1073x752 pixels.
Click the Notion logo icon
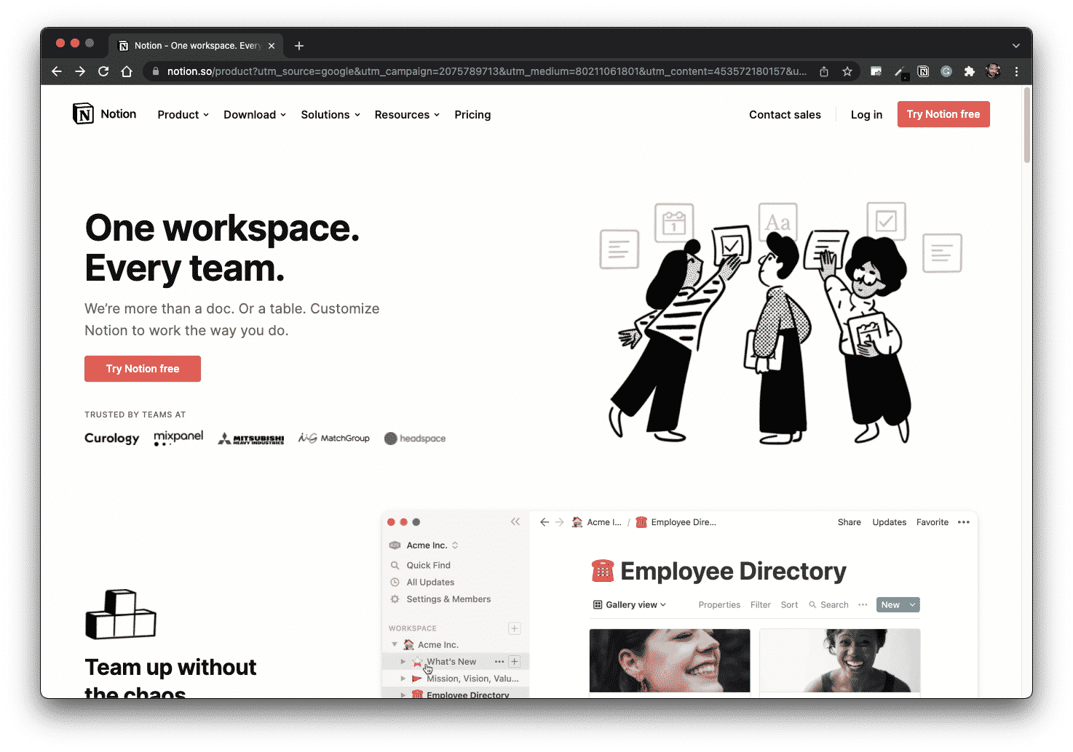tap(83, 113)
